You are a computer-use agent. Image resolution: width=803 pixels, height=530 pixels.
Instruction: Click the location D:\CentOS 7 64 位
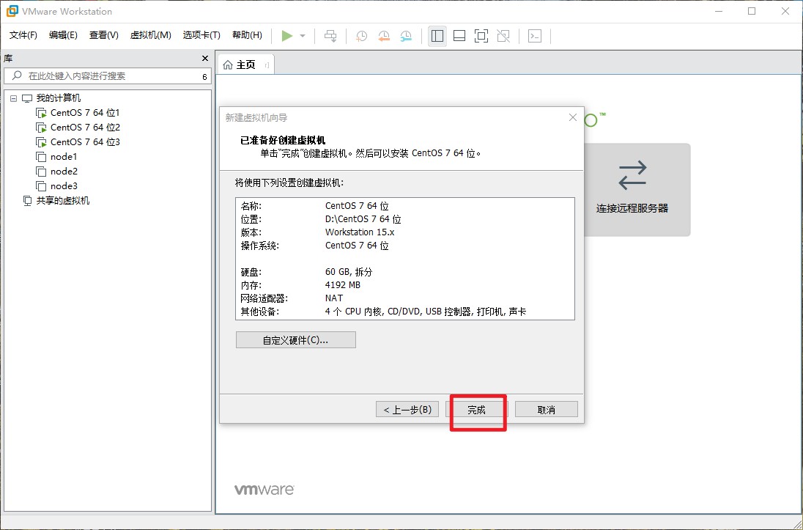tap(363, 219)
